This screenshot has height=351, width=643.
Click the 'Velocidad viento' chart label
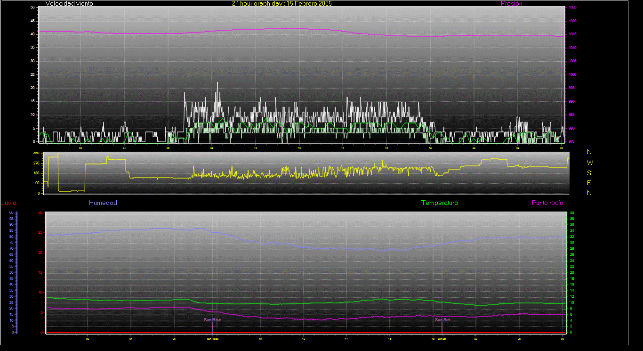coord(69,3)
